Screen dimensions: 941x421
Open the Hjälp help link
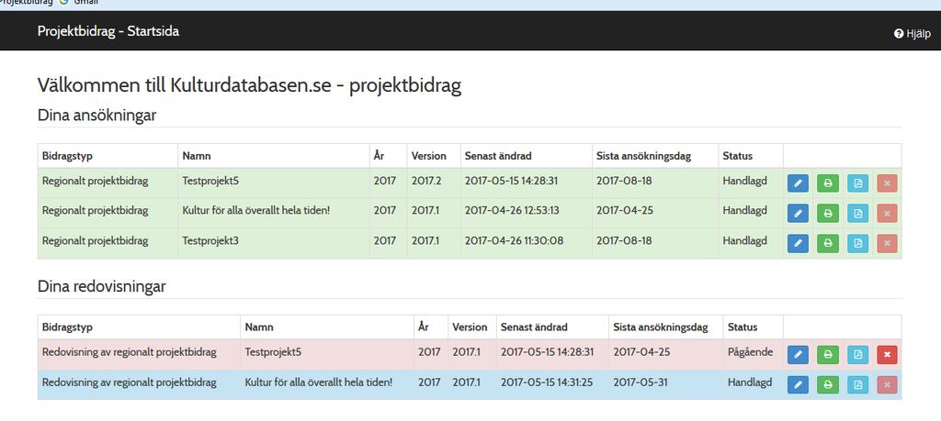coord(913,34)
